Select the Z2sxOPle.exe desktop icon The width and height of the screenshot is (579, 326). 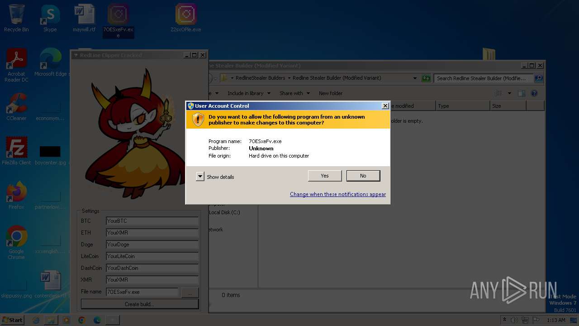(x=186, y=18)
